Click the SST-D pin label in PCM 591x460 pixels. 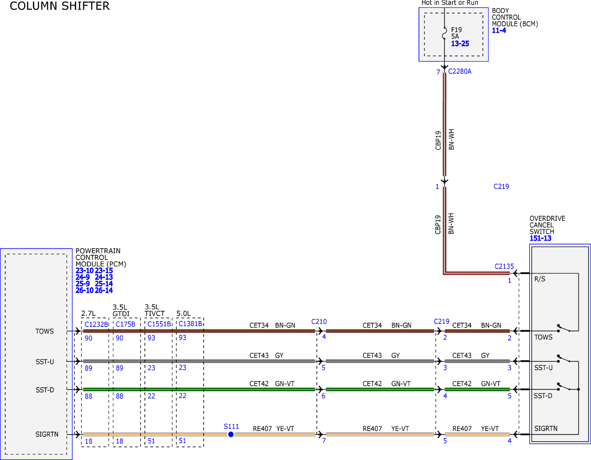click(45, 390)
